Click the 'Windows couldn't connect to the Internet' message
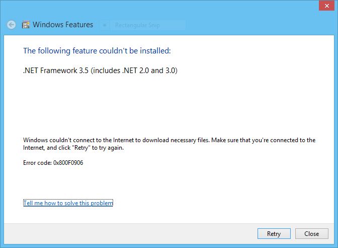 pyautogui.click(x=169, y=144)
